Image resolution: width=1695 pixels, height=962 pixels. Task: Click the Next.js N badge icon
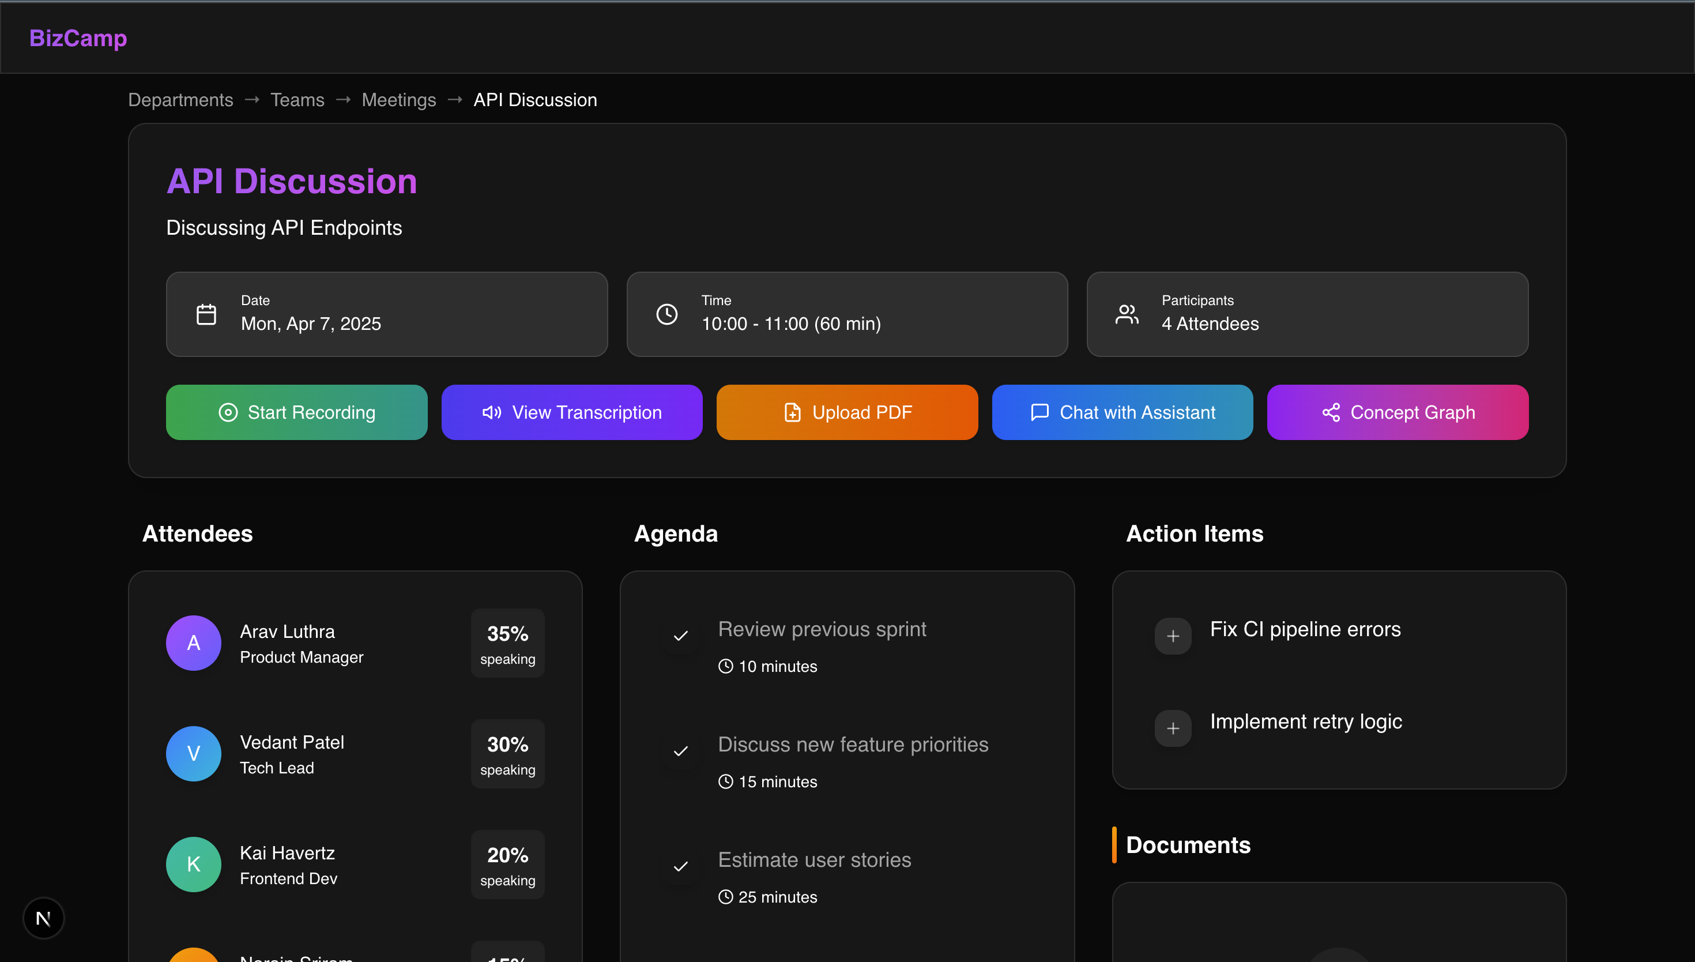pos(44,918)
